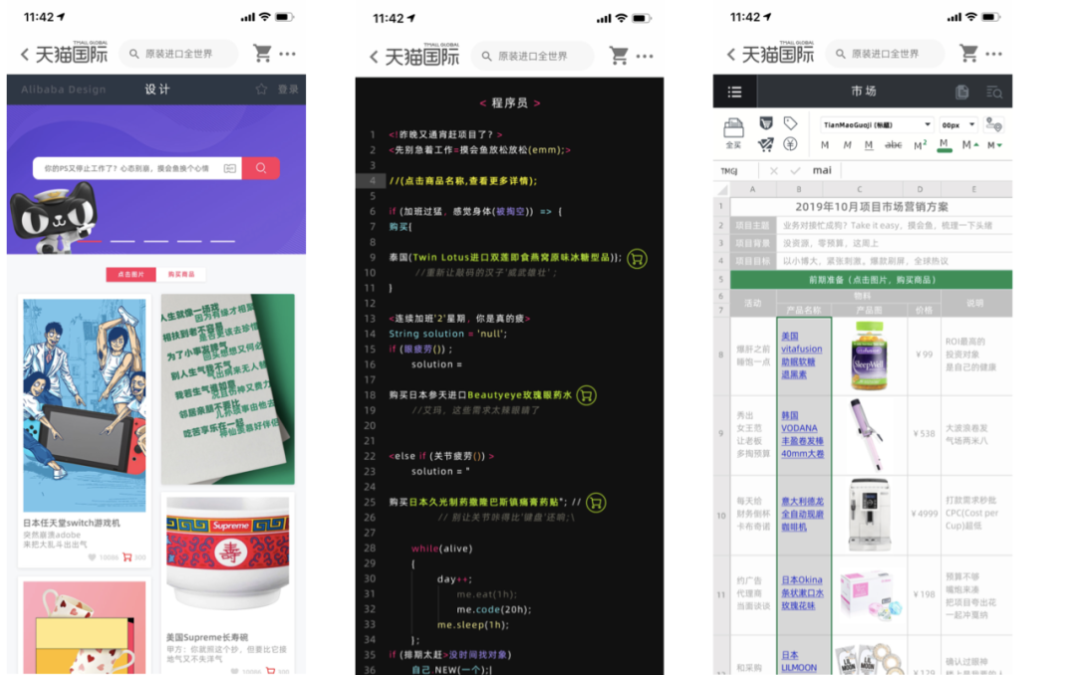Click the copy document icon beside 市场
The image size is (1076, 675).
click(x=961, y=92)
